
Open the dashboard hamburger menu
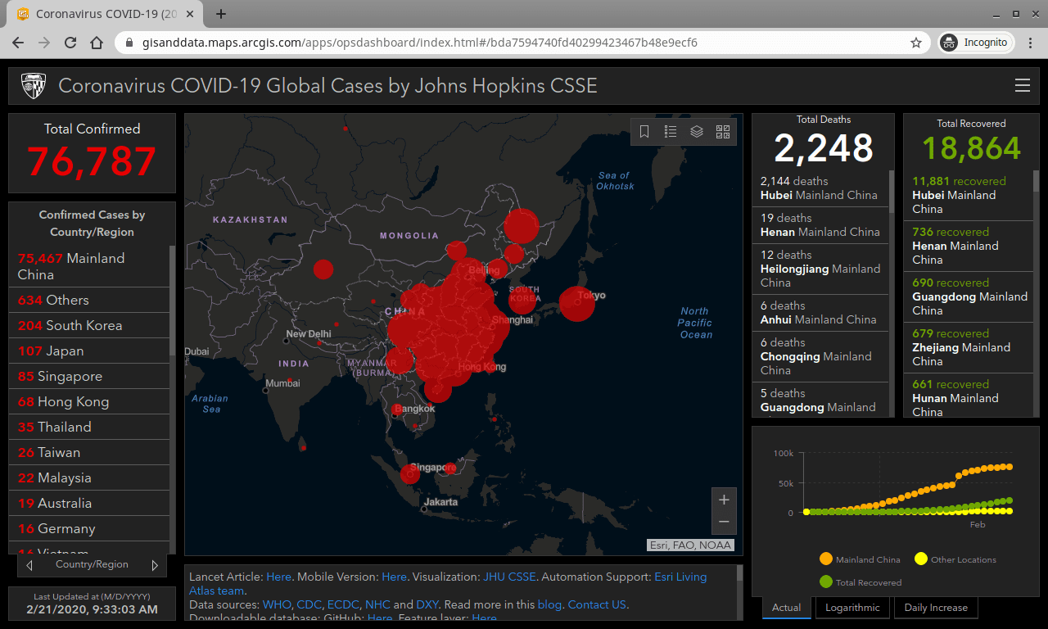coord(1022,86)
